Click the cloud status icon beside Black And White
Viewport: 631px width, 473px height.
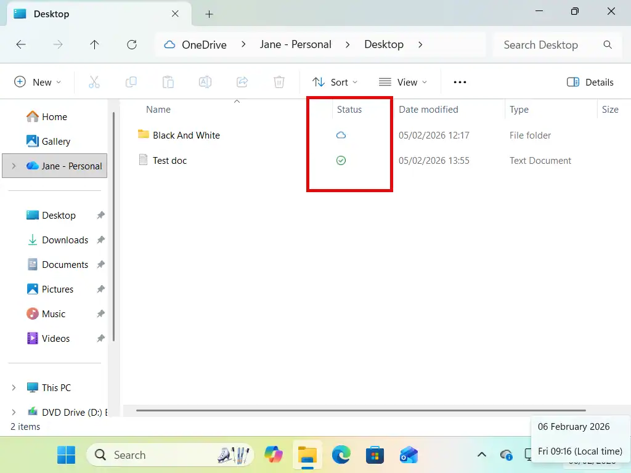(x=341, y=135)
